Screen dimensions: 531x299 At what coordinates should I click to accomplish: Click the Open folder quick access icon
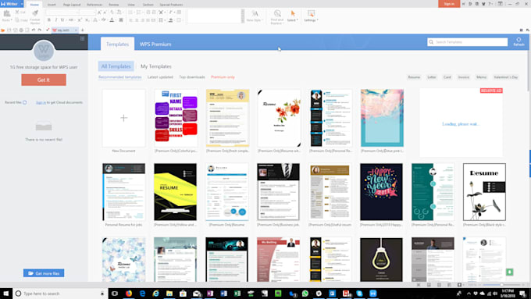tap(3, 30)
